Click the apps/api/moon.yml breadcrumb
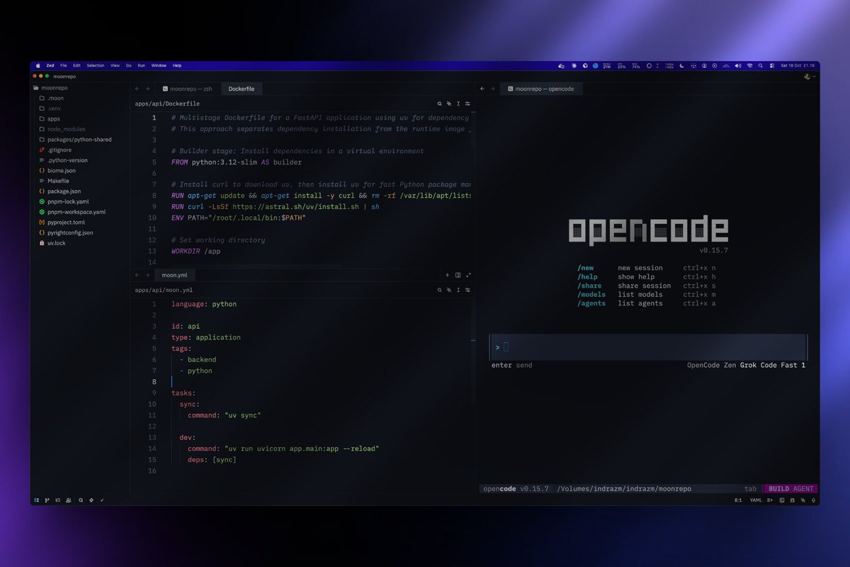 click(164, 290)
